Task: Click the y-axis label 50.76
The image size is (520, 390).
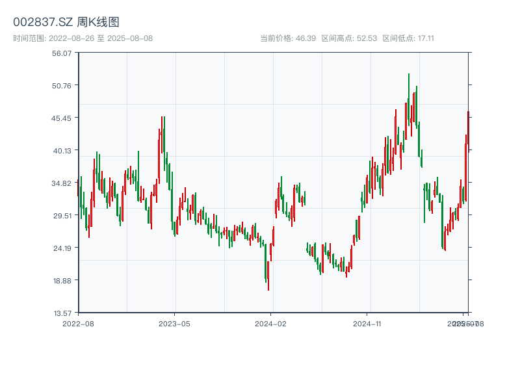Action: (62, 86)
